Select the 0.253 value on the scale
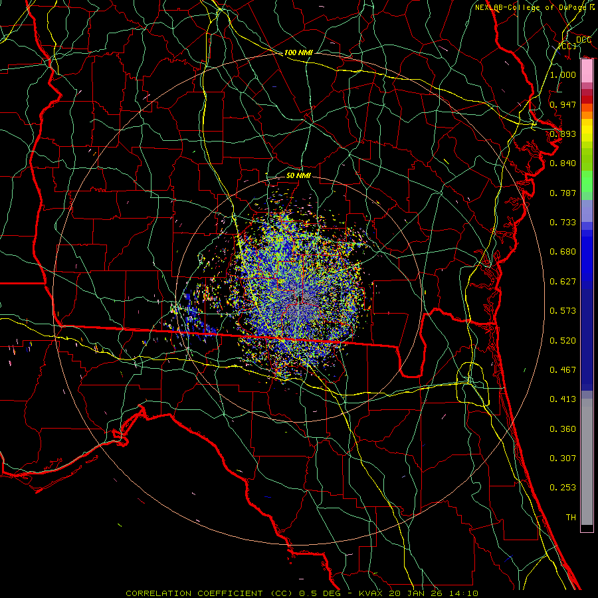598x598 pixels. [x=563, y=488]
